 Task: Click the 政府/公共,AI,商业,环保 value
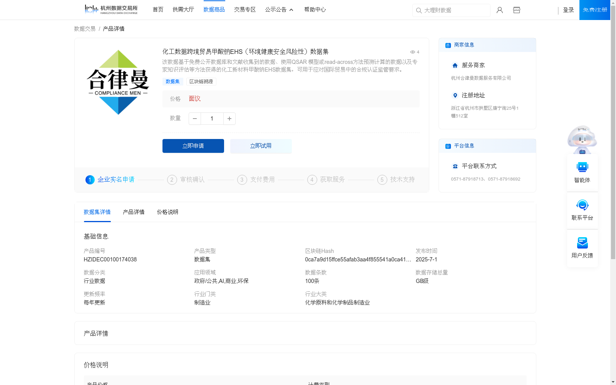point(221,281)
